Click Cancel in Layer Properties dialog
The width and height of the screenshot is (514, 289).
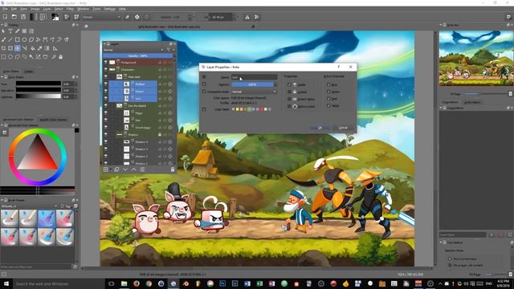click(x=343, y=128)
